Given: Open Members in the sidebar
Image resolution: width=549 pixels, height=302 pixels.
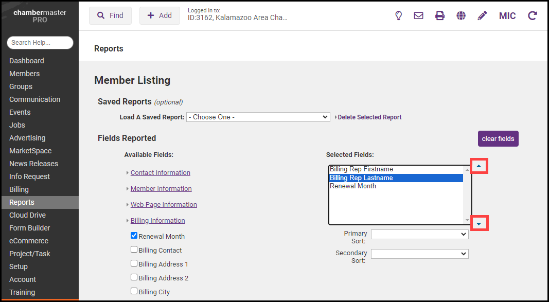Looking at the screenshot, I should pyautogui.click(x=24, y=74).
